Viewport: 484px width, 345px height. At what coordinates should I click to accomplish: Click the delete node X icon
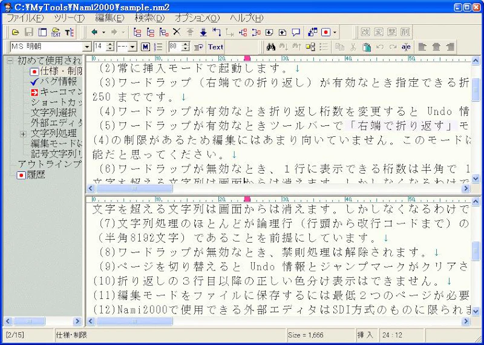pos(177,32)
